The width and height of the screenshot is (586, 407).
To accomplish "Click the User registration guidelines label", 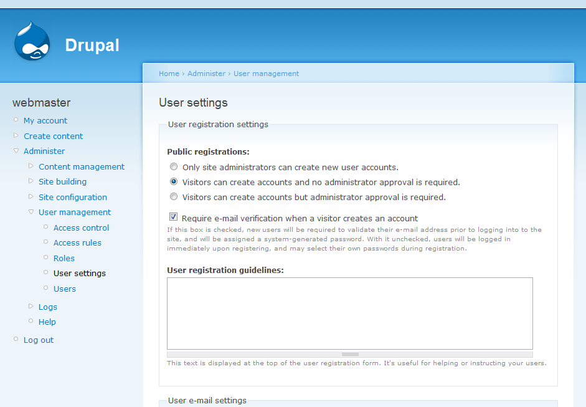I will coord(225,270).
